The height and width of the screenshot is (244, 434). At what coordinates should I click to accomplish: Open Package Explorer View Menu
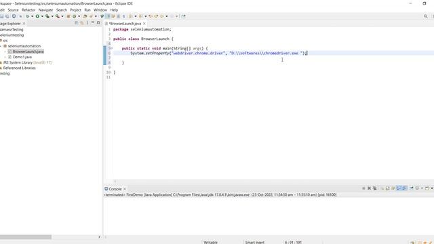87,23
